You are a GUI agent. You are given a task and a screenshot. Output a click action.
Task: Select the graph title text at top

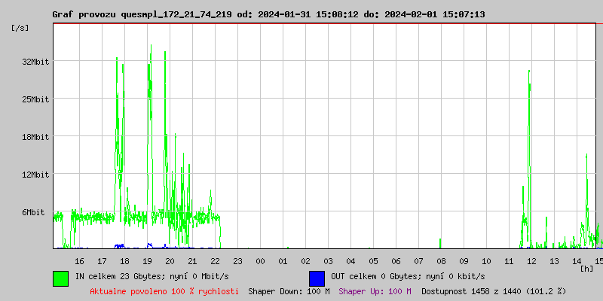tap(268, 14)
